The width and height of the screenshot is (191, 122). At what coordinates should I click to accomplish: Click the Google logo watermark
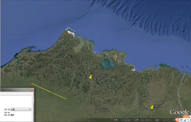[180, 112]
